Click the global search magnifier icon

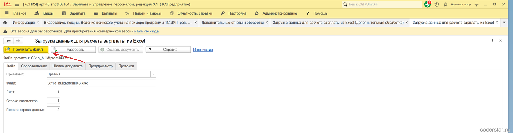click(345, 4)
